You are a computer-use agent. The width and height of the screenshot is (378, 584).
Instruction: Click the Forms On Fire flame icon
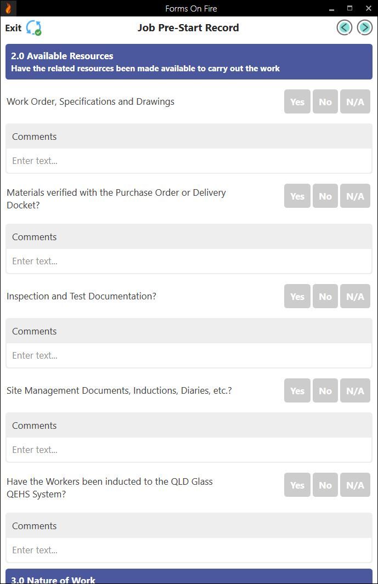(x=8, y=8)
